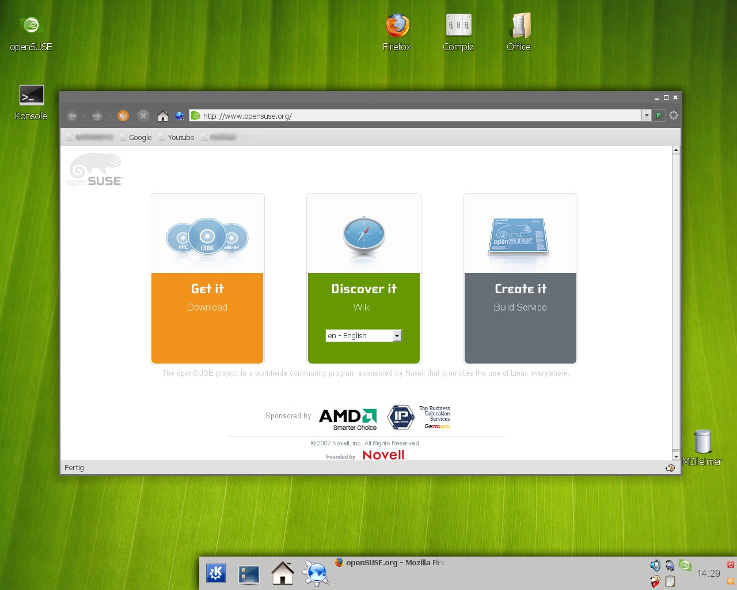Click the openSUSE favicon in the address bar

point(196,115)
